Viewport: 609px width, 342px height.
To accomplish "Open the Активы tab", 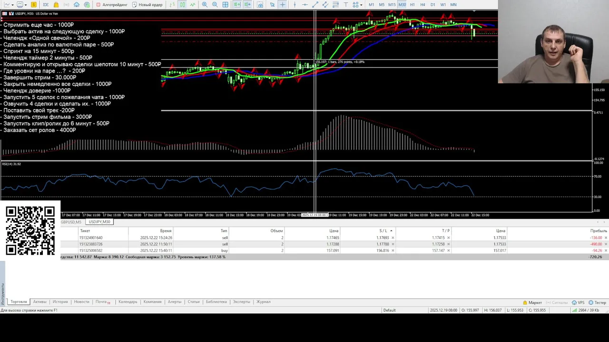I will coord(39,302).
